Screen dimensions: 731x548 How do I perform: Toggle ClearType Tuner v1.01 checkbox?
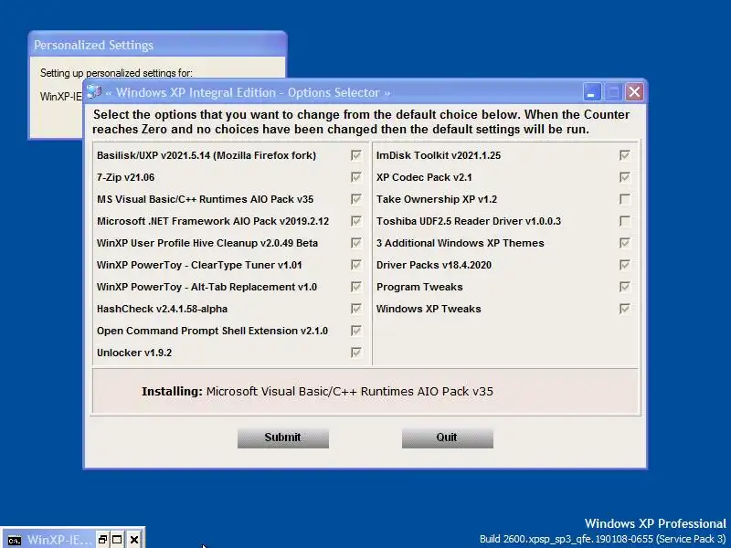356,265
